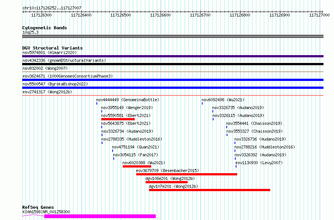Click the red nsv6020388 variant bar
Image resolution: width=334 pixels, height=220 pixels.
[137, 166]
